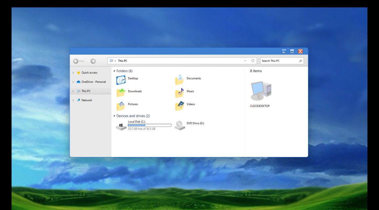Select Network in the sidebar

coord(86,100)
